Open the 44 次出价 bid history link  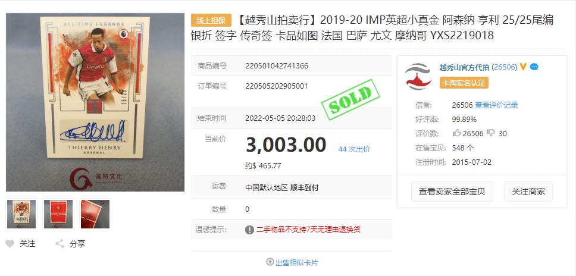[354, 149]
